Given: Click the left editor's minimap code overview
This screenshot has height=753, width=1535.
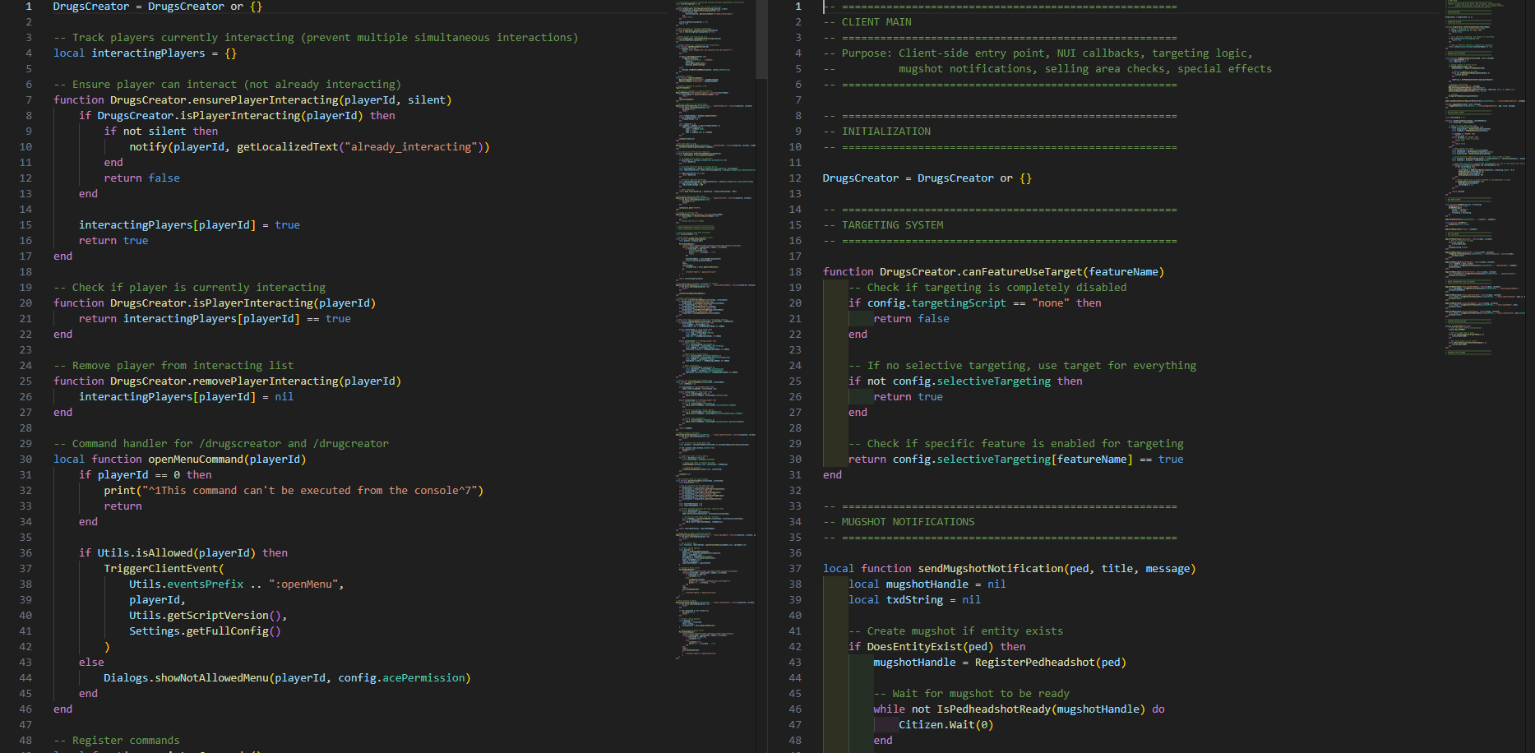Looking at the screenshot, I should pos(715,329).
